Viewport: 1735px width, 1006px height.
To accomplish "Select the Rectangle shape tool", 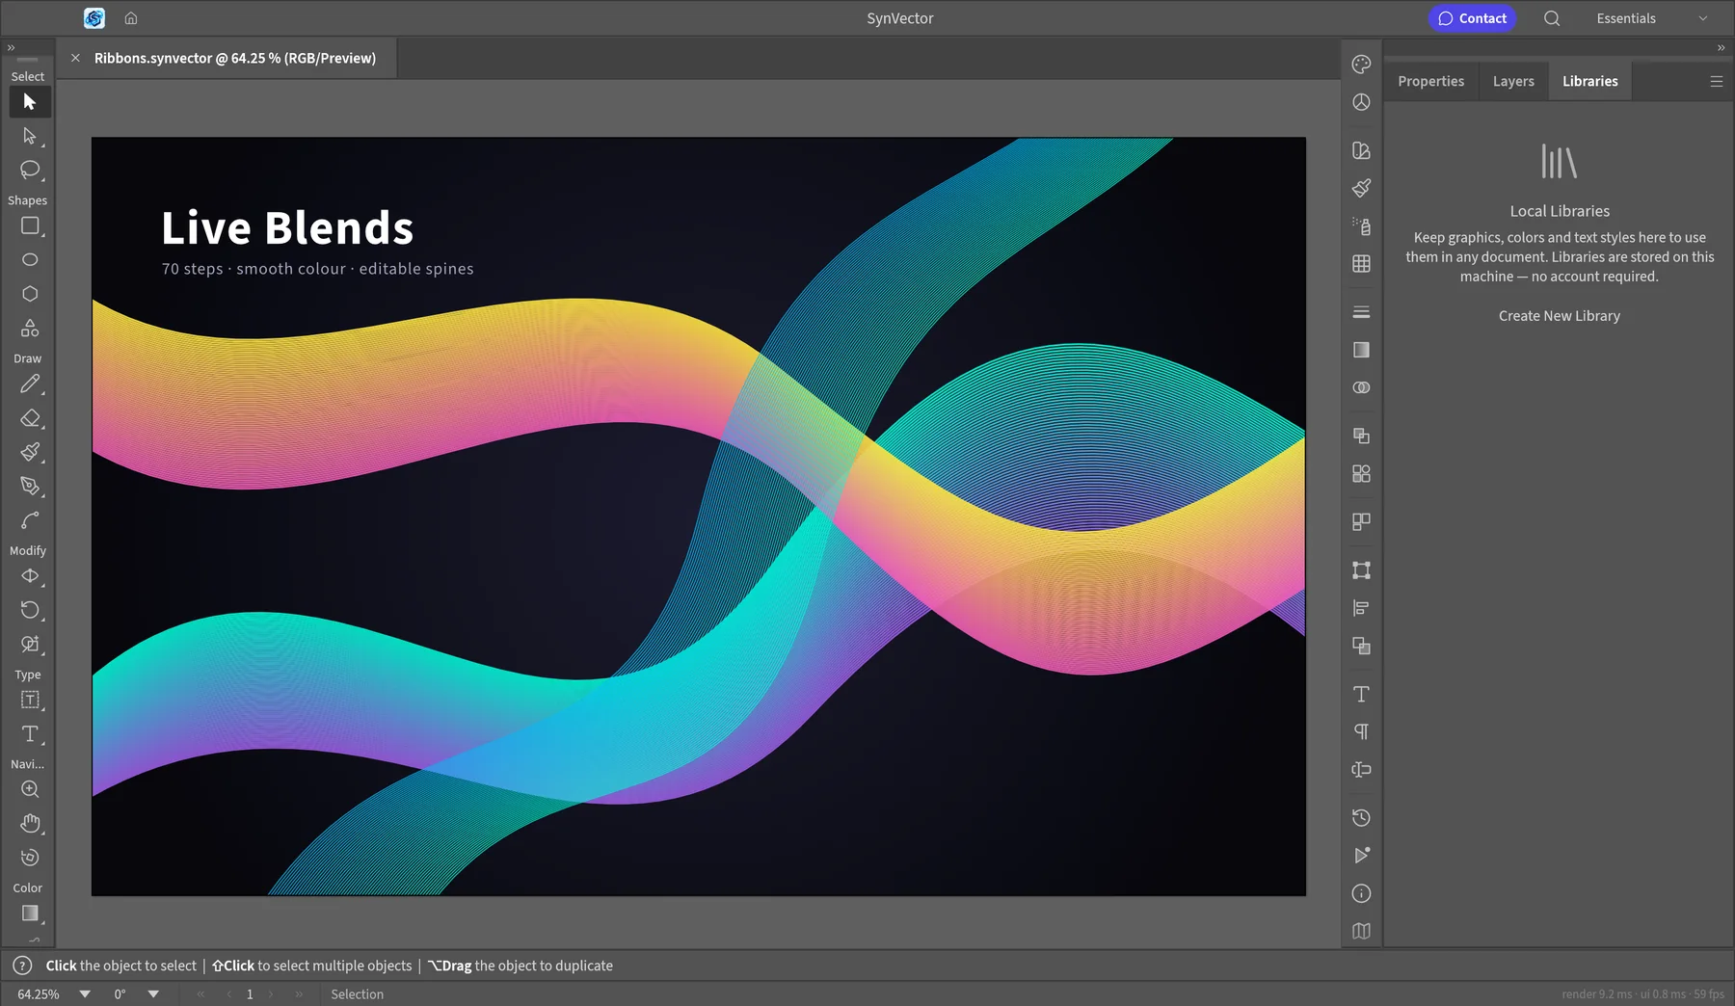I will (x=30, y=226).
